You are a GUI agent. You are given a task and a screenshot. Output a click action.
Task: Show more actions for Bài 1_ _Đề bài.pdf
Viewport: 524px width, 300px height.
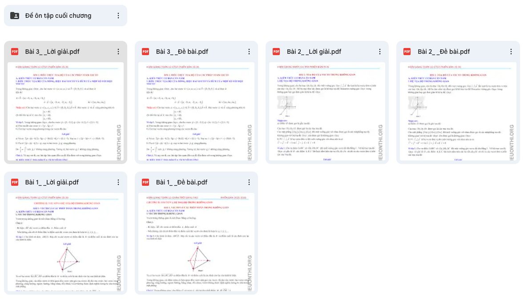point(249,182)
